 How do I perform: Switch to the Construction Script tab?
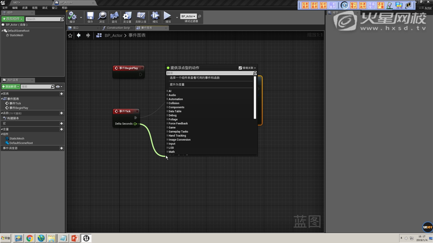(x=118, y=27)
